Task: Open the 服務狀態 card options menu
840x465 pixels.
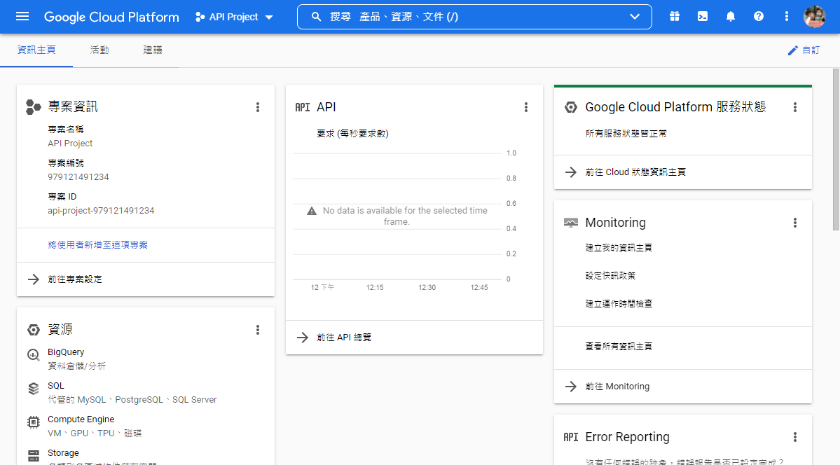Action: (x=795, y=107)
